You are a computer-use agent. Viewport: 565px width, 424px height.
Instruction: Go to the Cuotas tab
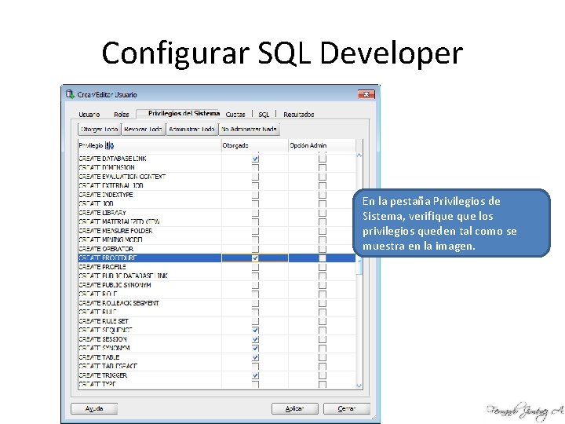(235, 115)
